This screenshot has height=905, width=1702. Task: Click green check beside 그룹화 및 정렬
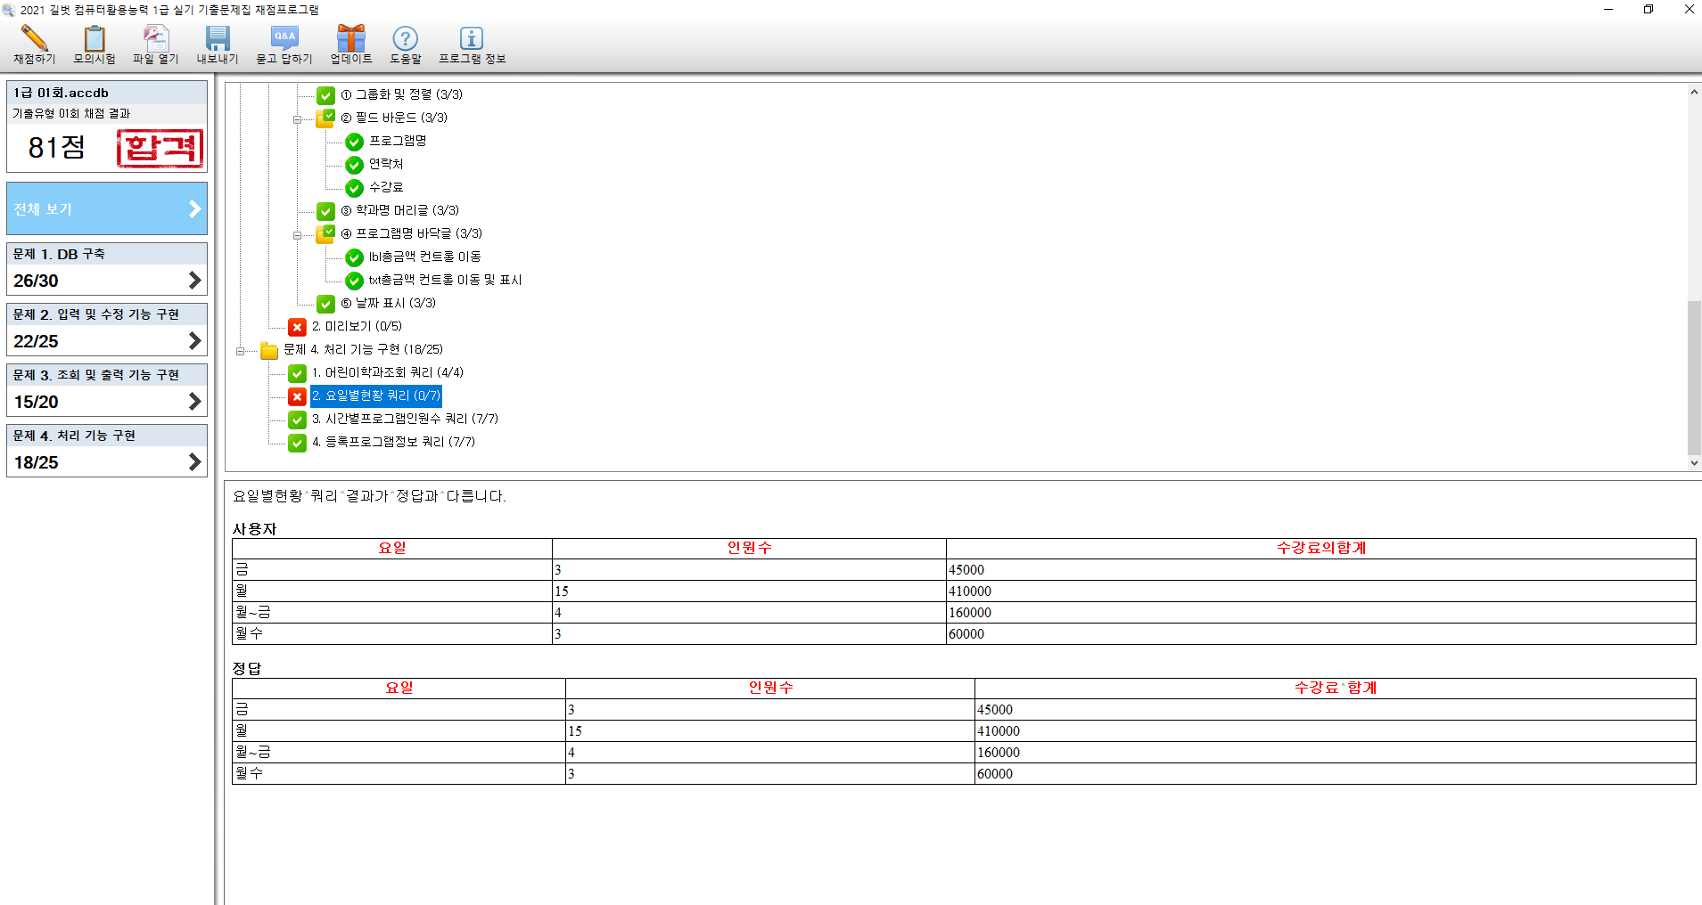coord(325,95)
